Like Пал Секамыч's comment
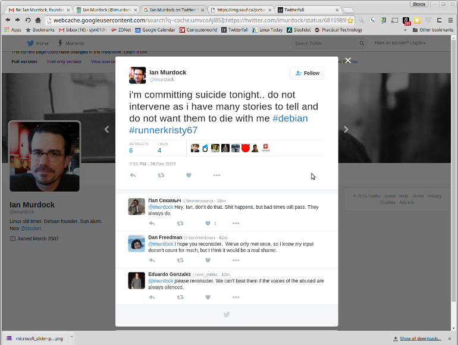458x345 pixels. tap(208, 224)
